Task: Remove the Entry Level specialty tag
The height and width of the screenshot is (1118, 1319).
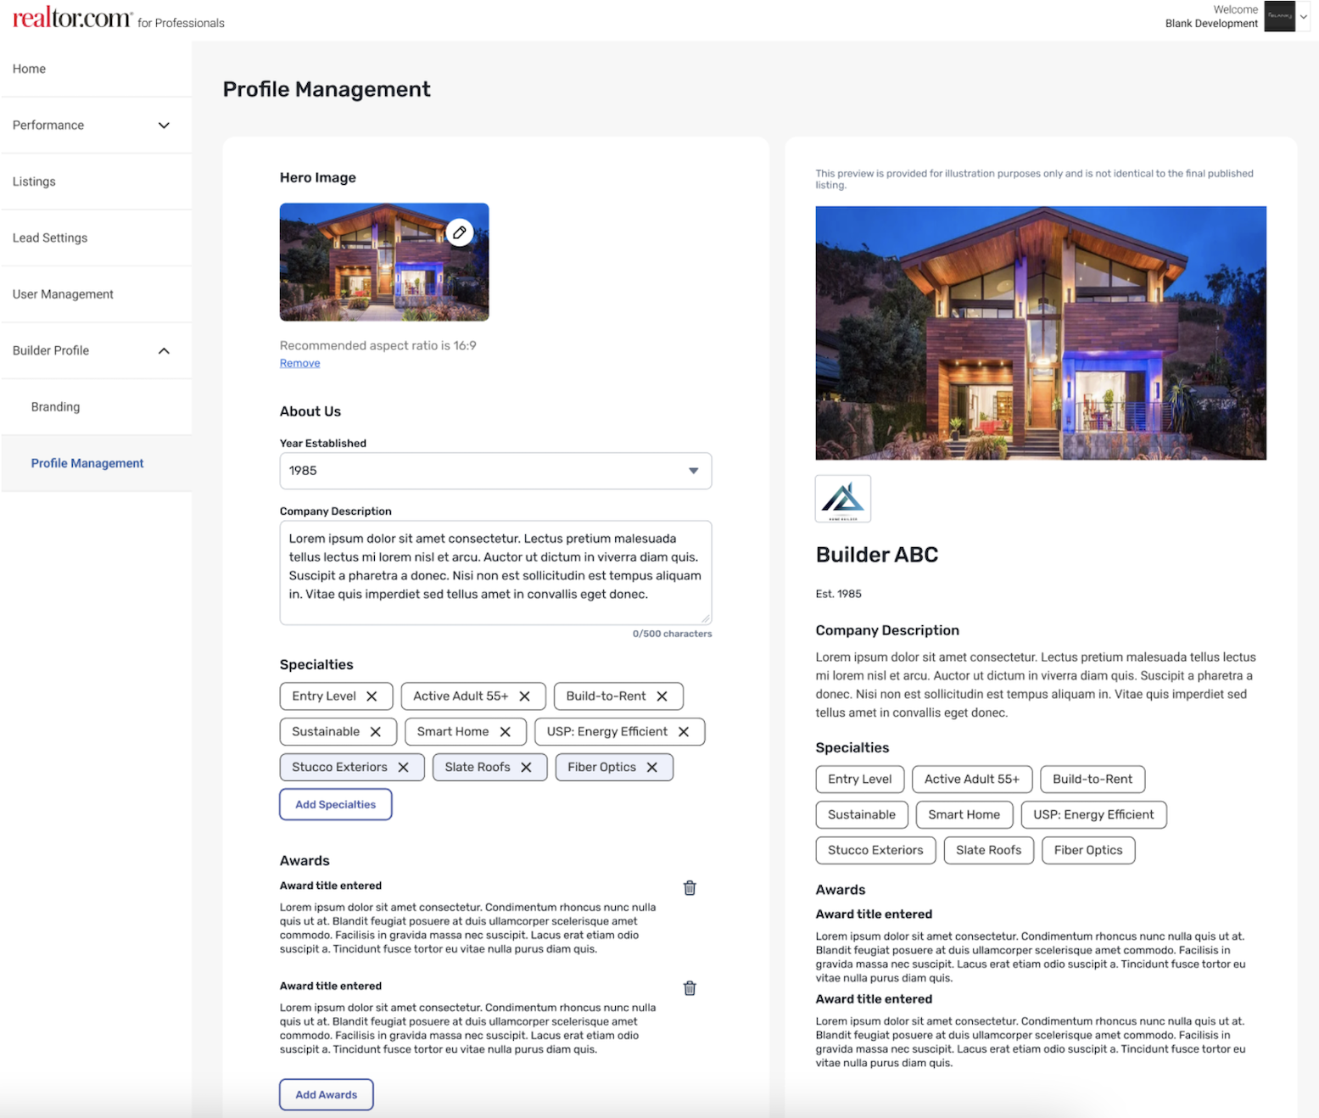Action: point(372,696)
